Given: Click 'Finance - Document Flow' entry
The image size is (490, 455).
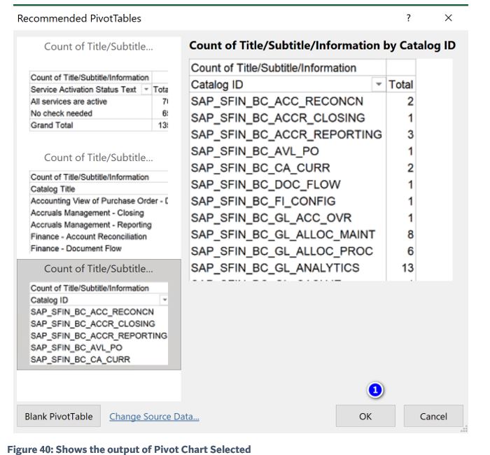Looking at the screenshot, I should click(x=76, y=248).
